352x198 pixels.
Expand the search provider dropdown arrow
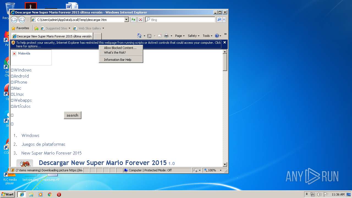pyautogui.click(x=224, y=20)
